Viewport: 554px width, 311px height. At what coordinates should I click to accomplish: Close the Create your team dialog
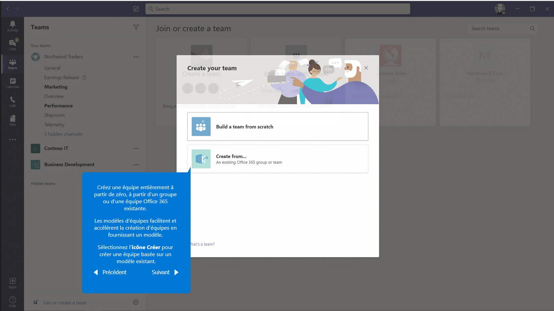366,68
